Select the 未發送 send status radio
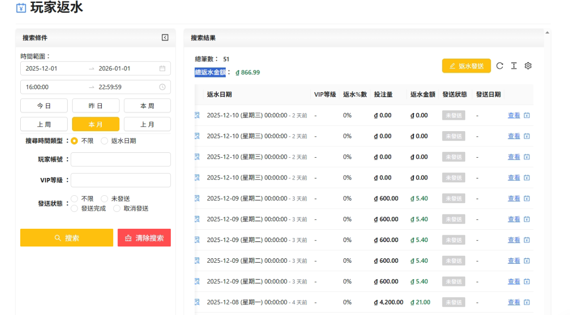 (x=104, y=199)
